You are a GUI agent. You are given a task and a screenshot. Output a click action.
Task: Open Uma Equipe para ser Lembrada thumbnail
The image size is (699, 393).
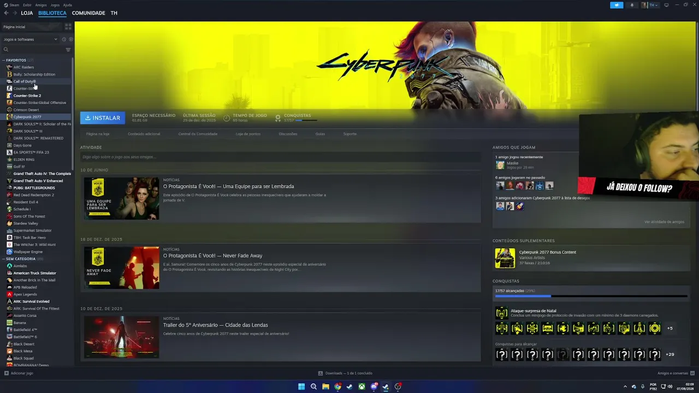122,198
